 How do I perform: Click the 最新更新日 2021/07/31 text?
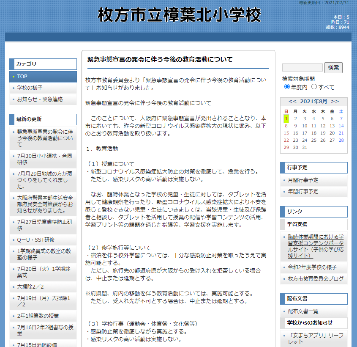tap(324, 3)
